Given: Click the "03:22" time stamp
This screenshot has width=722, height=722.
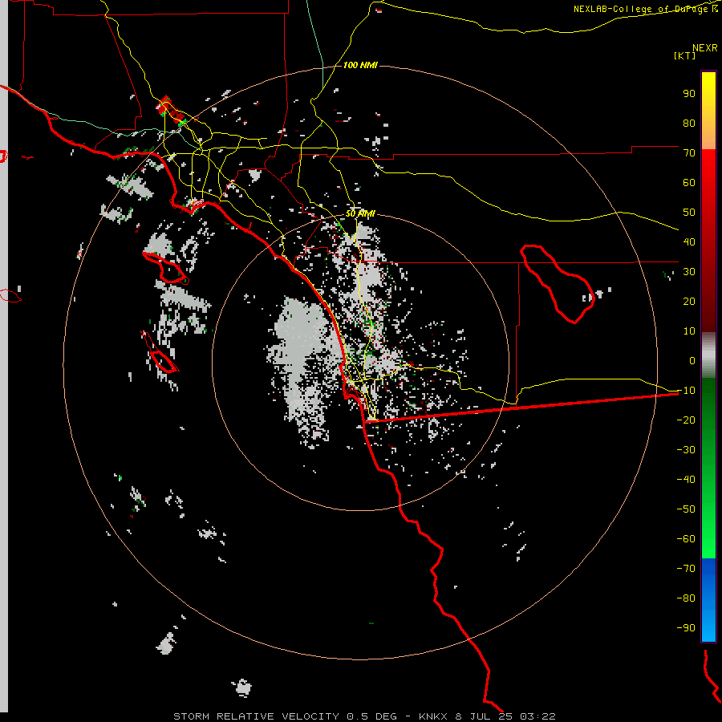Looking at the screenshot, I should (x=537, y=716).
